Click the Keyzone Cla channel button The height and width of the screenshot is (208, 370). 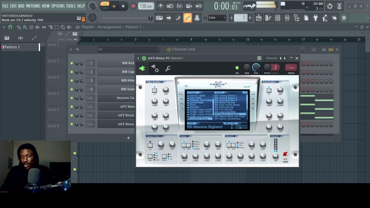(116, 98)
